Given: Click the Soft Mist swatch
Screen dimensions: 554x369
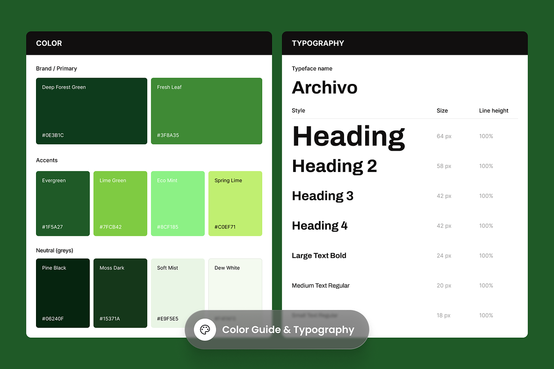Looking at the screenshot, I should [178, 293].
